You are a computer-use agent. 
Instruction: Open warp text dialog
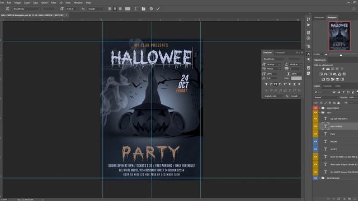tap(135, 9)
